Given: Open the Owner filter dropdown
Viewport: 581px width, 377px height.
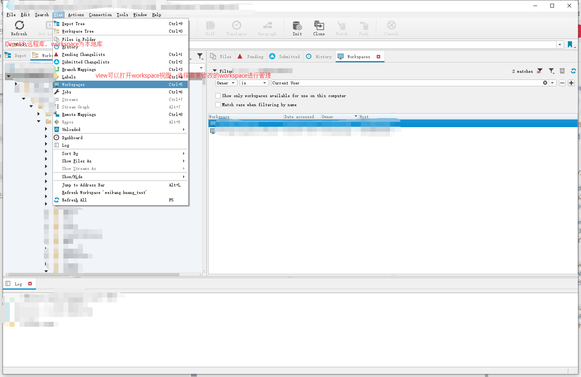Looking at the screenshot, I should click(226, 83).
